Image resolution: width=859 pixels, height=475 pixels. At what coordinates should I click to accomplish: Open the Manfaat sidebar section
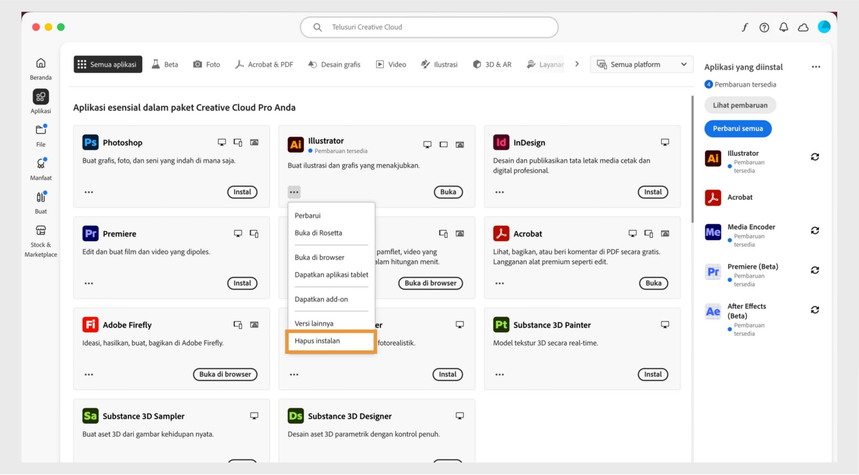coord(41,169)
